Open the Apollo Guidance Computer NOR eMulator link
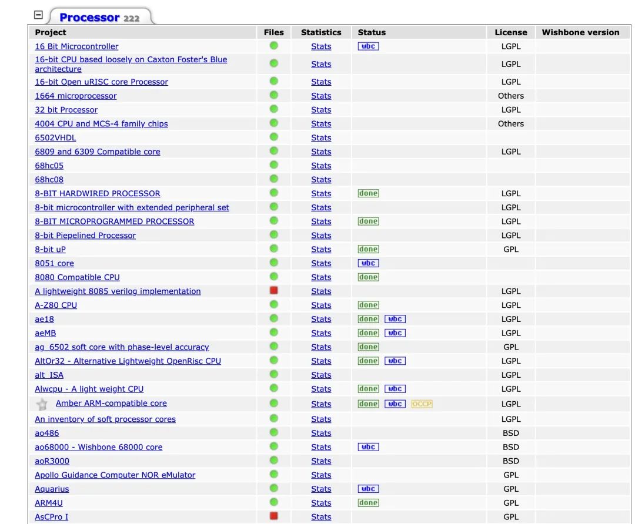 coord(115,475)
